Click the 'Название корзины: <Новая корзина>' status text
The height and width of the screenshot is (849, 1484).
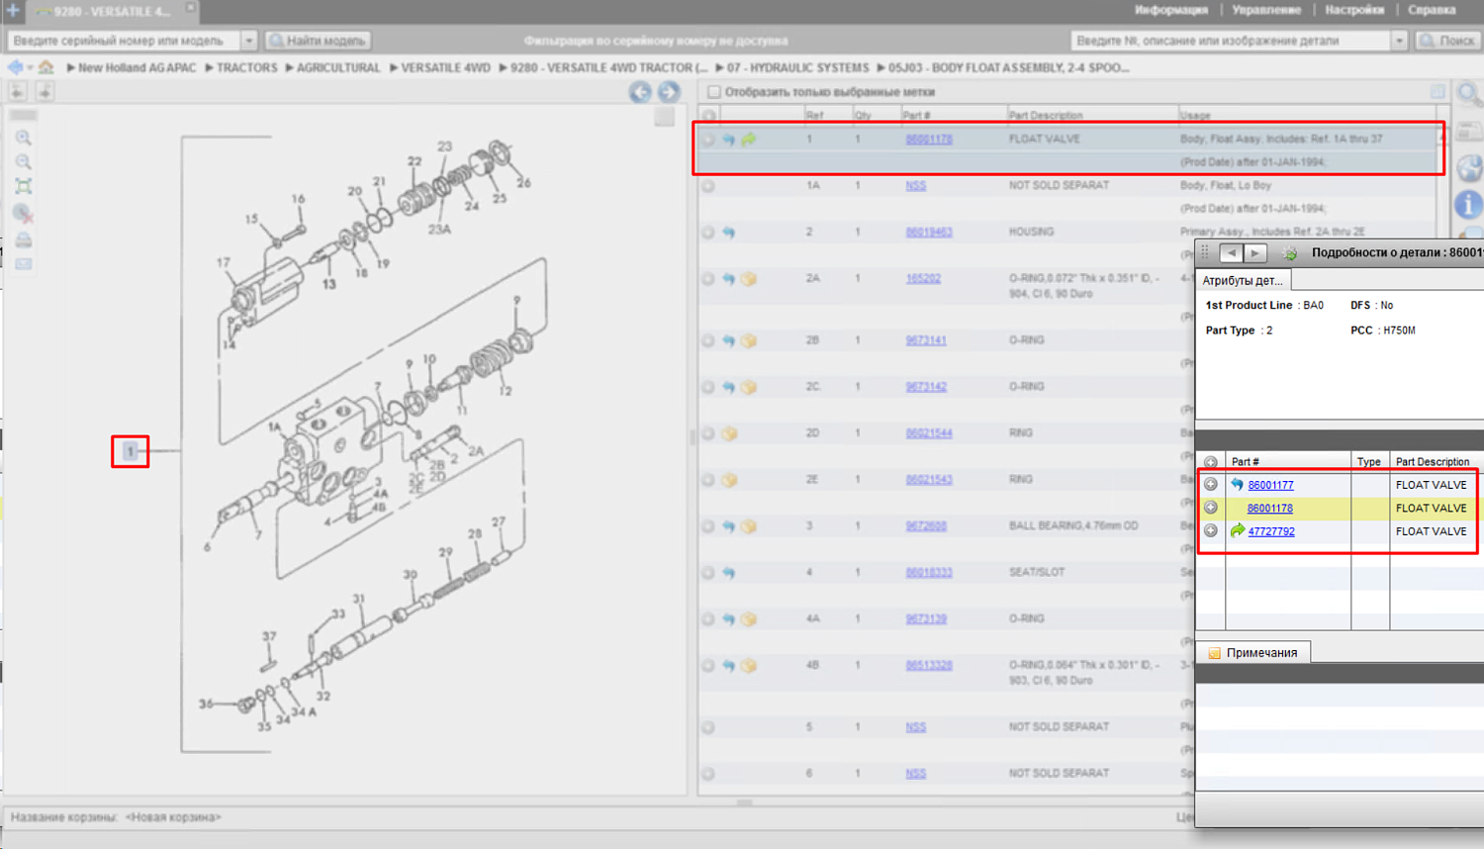pyautogui.click(x=116, y=817)
